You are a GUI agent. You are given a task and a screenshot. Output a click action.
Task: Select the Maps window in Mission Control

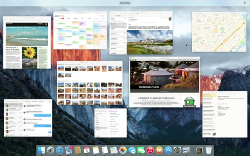tap(219, 32)
